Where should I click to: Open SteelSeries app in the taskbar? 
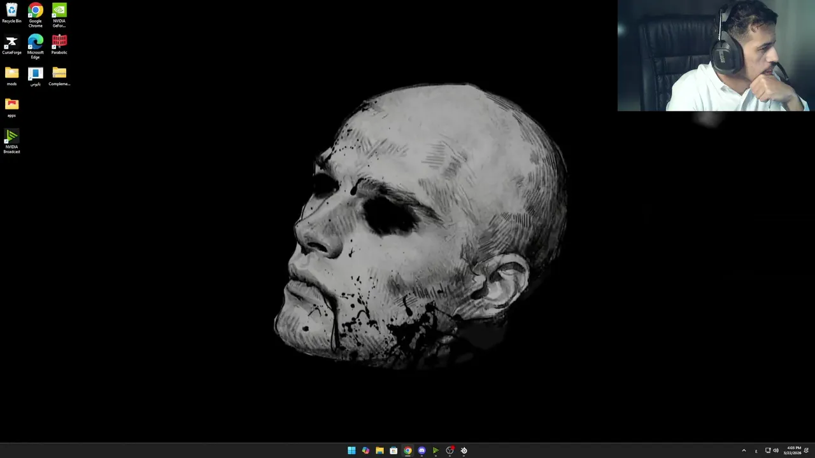pos(464,450)
